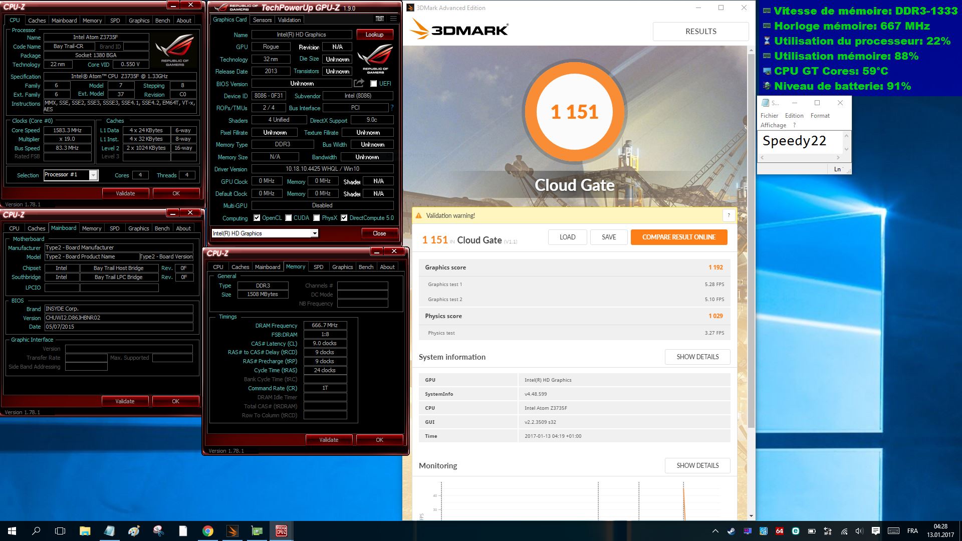Open the Edition menu in Notepad
962x541 pixels.
pos(794,116)
